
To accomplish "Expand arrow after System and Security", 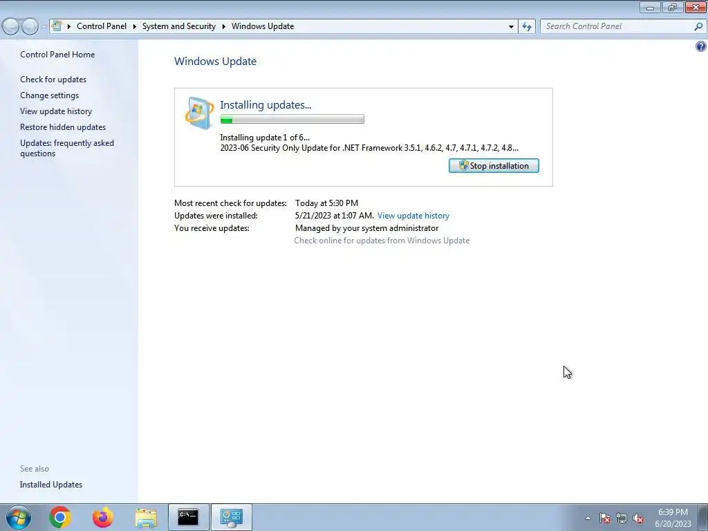I will (223, 26).
